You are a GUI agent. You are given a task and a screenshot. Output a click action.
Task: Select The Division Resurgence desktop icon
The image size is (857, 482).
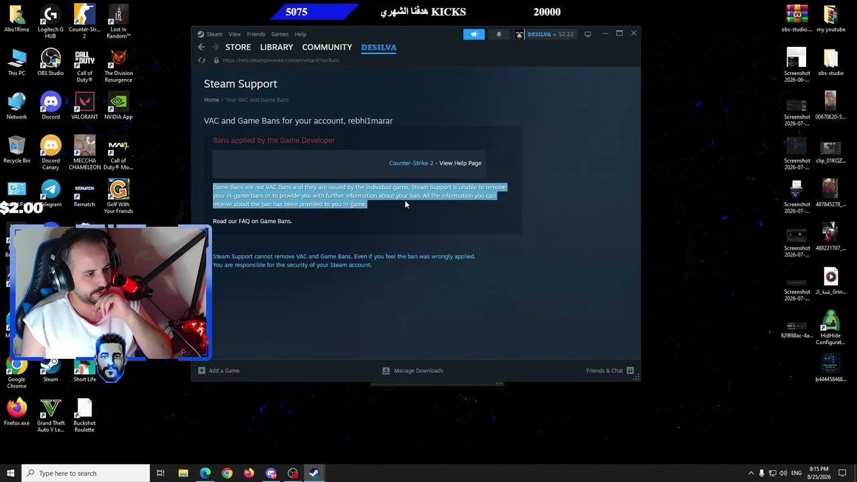[x=119, y=66]
